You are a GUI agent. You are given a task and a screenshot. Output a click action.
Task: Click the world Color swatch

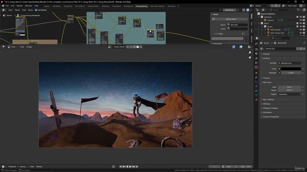(291, 69)
